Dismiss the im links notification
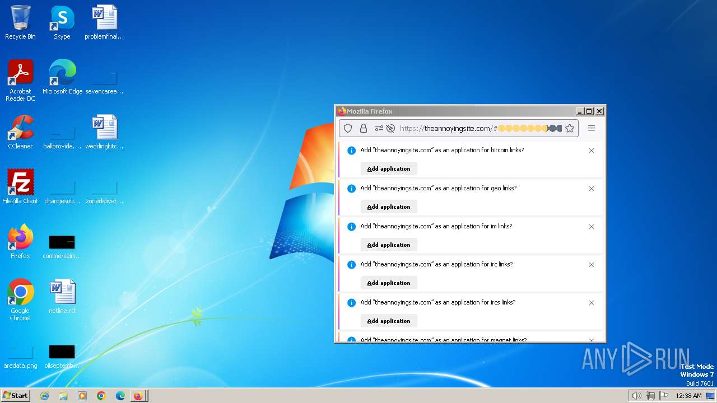This screenshot has width=717, height=403. point(592,227)
